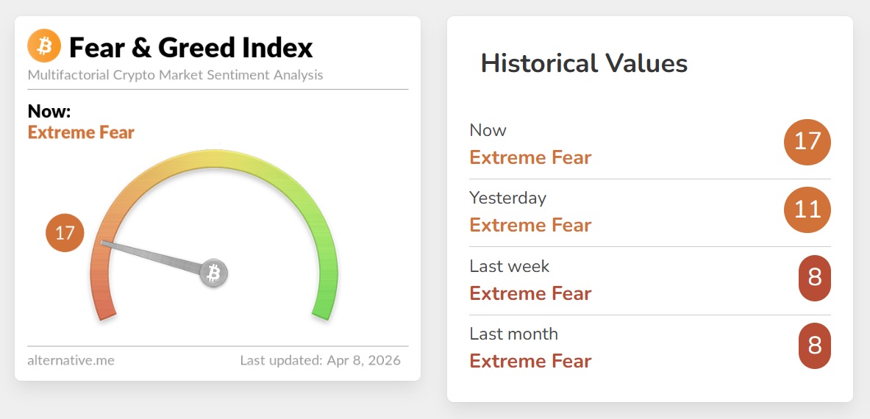This screenshot has width=870, height=419.
Task: Select the Yesterday label in Historical Values
Action: tap(507, 198)
